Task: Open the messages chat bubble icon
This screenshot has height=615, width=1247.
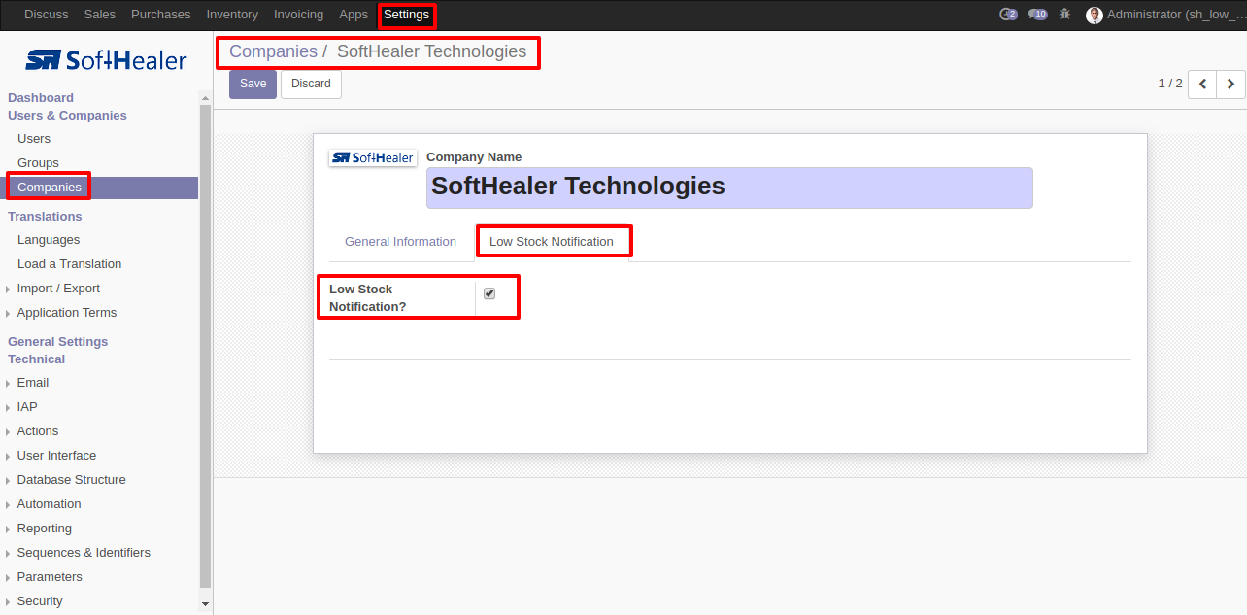Action: click(1037, 15)
